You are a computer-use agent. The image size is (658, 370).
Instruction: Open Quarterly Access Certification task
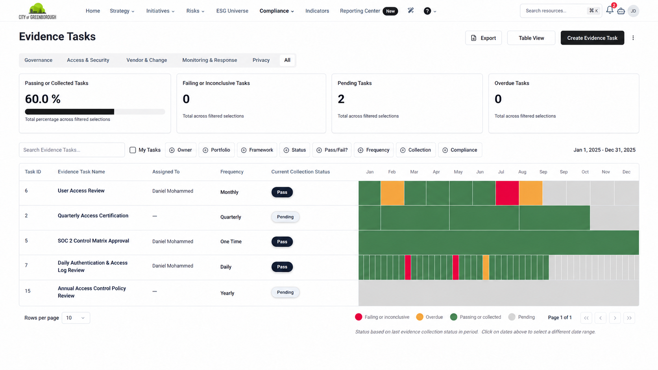point(93,215)
